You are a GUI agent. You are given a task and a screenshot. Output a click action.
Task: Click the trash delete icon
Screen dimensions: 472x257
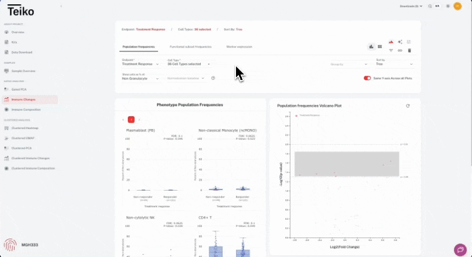click(x=409, y=50)
